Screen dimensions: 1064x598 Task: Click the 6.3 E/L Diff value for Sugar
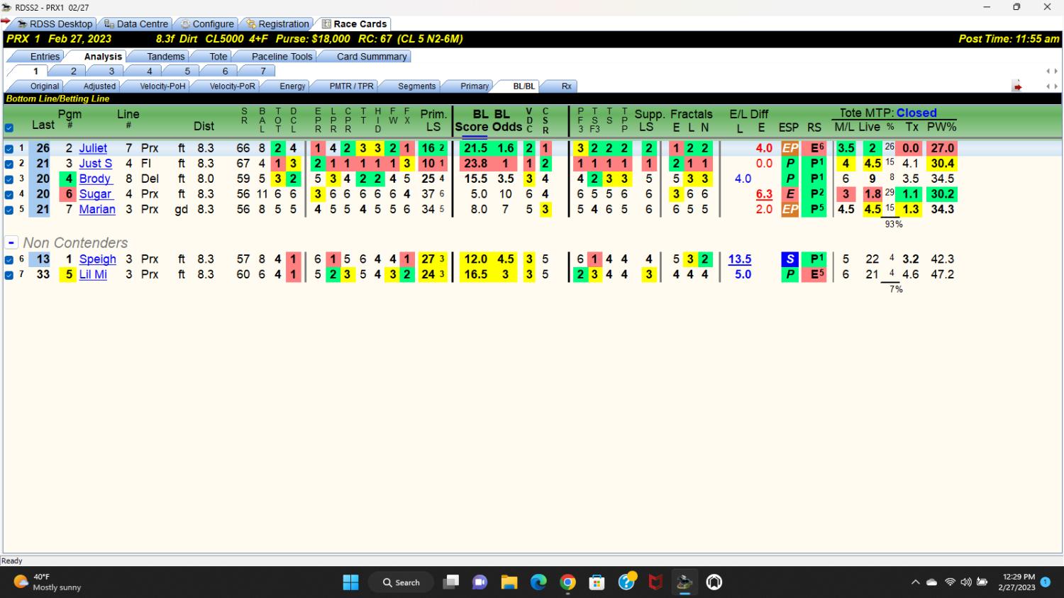pyautogui.click(x=764, y=194)
